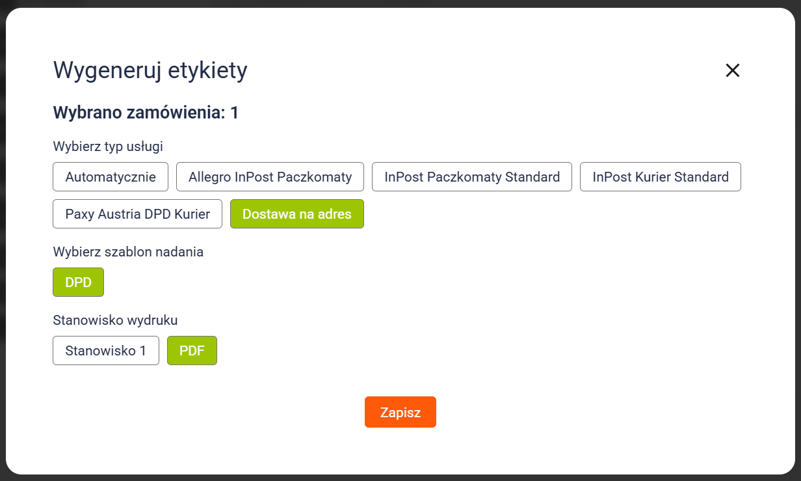Select the DPD shipping template
Screen dimensions: 801x481
coord(78,282)
